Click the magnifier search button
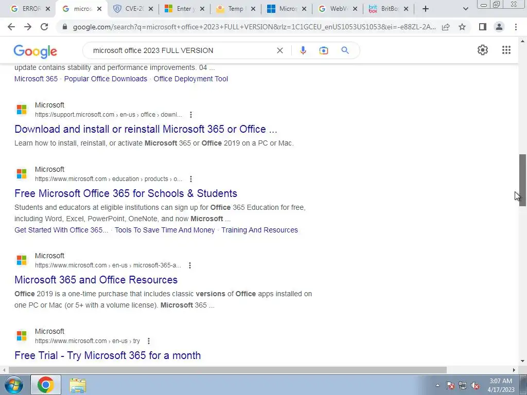 coord(345,50)
